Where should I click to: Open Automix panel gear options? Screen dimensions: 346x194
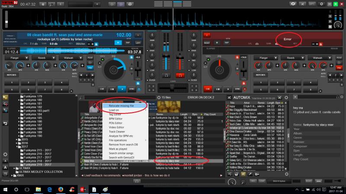coord(286,98)
